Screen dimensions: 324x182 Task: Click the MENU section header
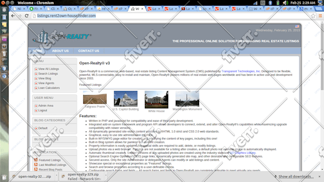[39, 61]
